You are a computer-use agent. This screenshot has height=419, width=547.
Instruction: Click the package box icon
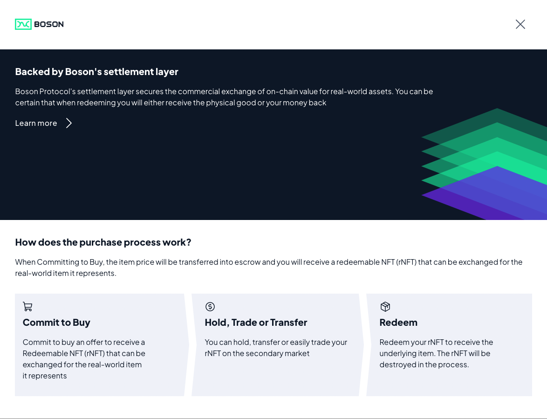(x=385, y=307)
